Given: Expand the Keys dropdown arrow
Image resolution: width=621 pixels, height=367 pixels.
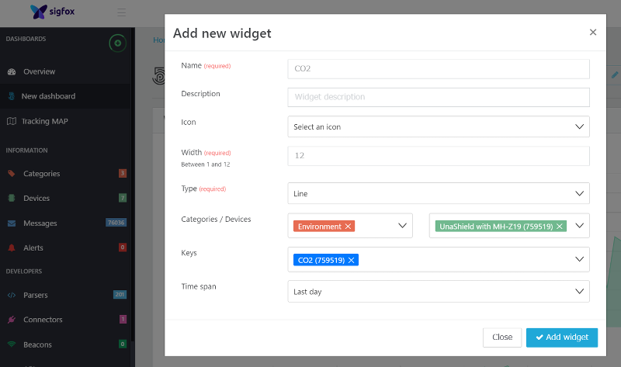Looking at the screenshot, I should 579,259.
